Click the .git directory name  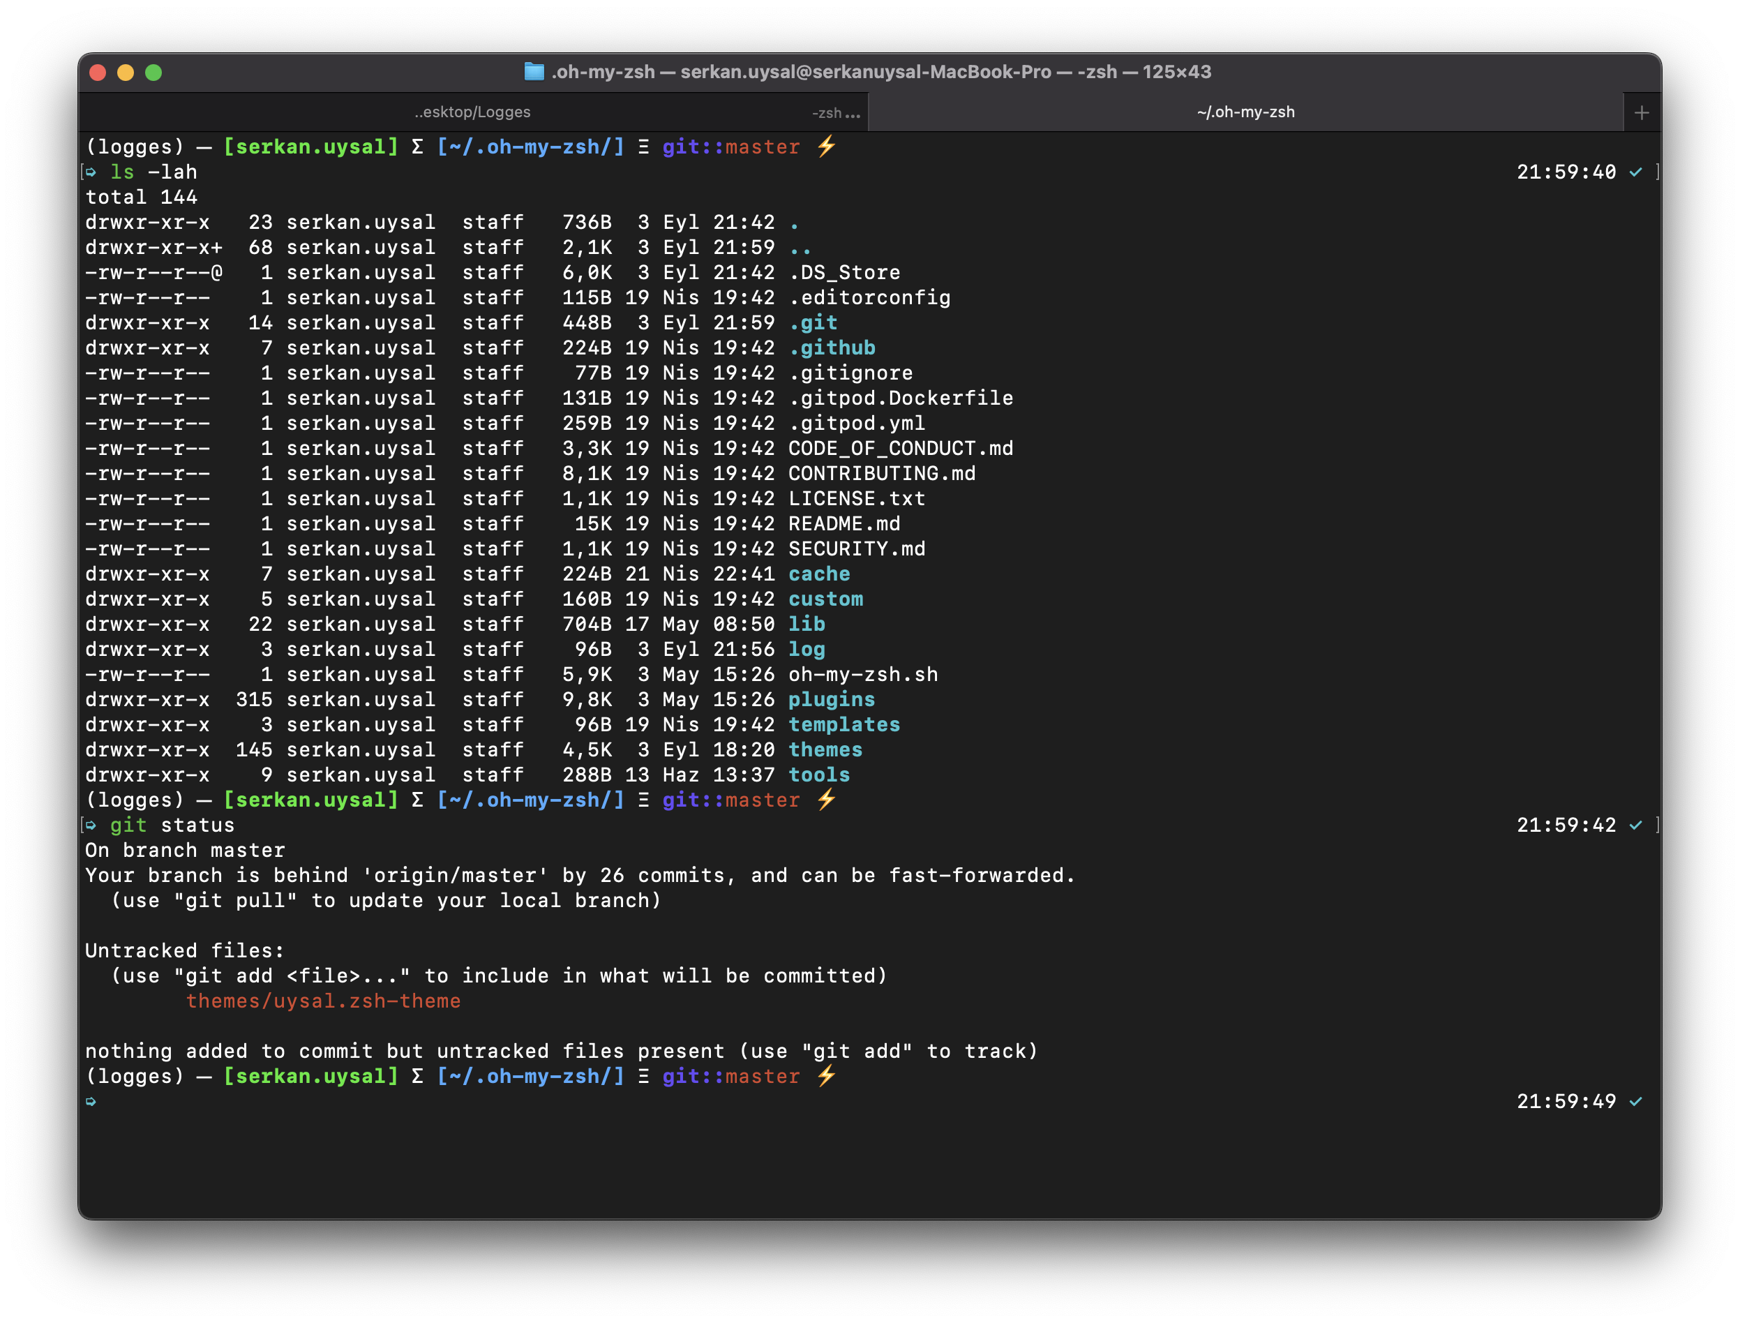[813, 323]
